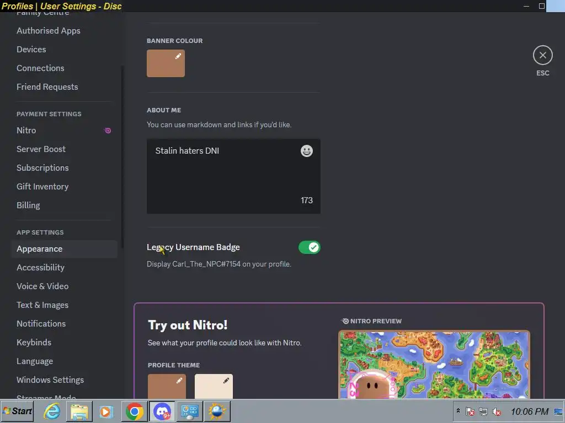Open Accessibility settings
Screen dimensions: 565x423
click(40, 267)
